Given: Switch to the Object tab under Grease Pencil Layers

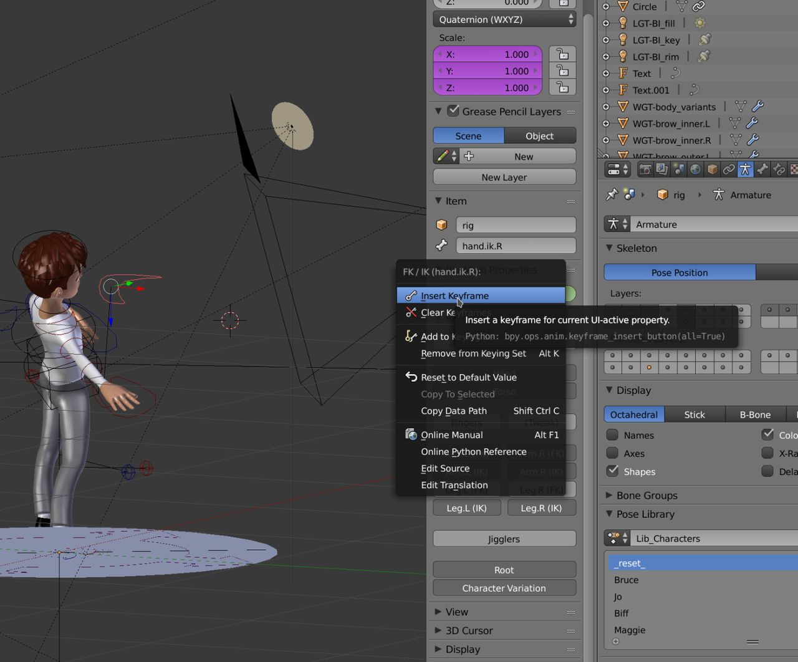Looking at the screenshot, I should 540,135.
